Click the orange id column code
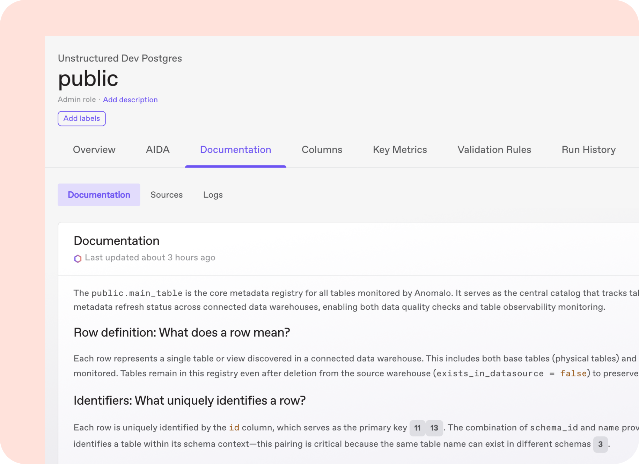639x464 pixels. (234, 428)
